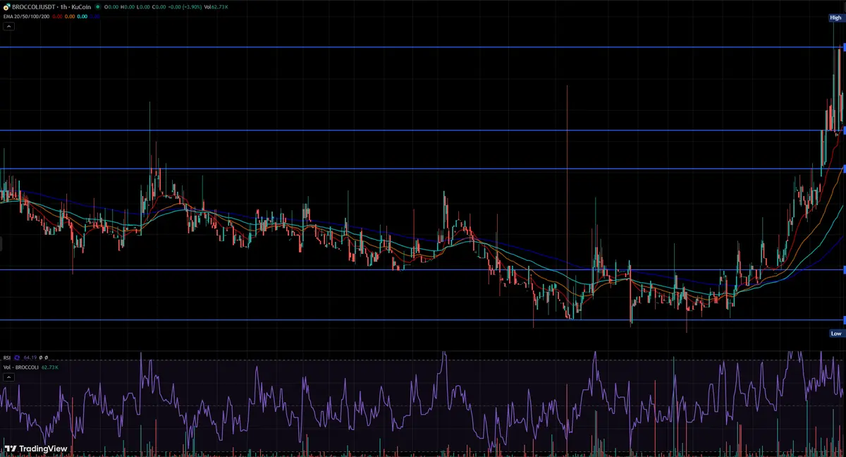Click the volume value Vol 62.73K in header
Viewport: 846px width, 457px height.
click(x=216, y=7)
